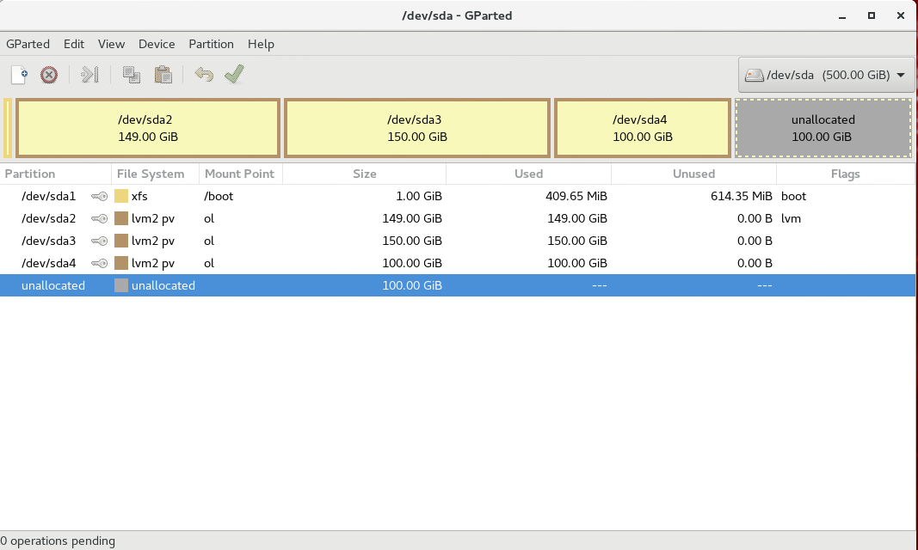Click the highlighted unallocated partition name
The image size is (918, 550).
pos(53,285)
